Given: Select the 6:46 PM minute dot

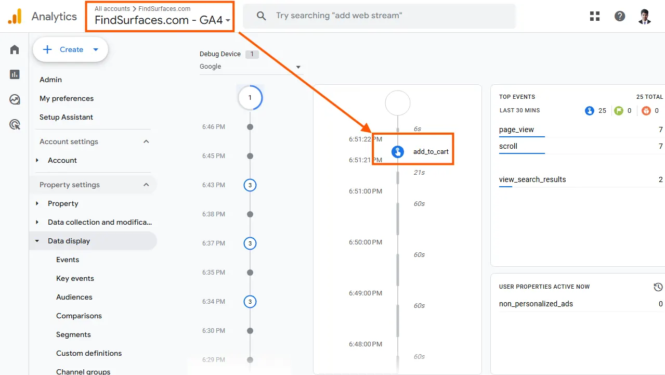Looking at the screenshot, I should coord(250,127).
